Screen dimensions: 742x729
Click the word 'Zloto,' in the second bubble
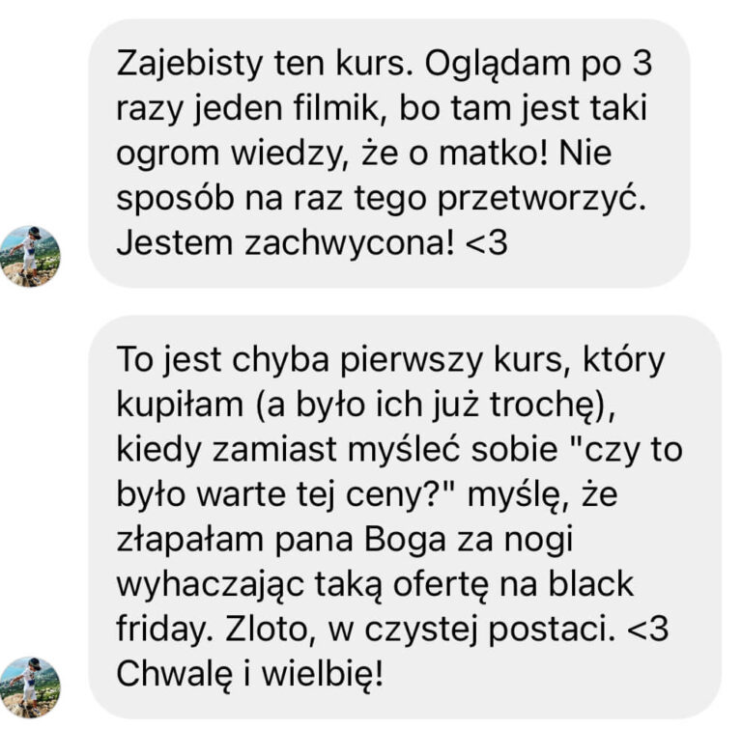(x=271, y=629)
